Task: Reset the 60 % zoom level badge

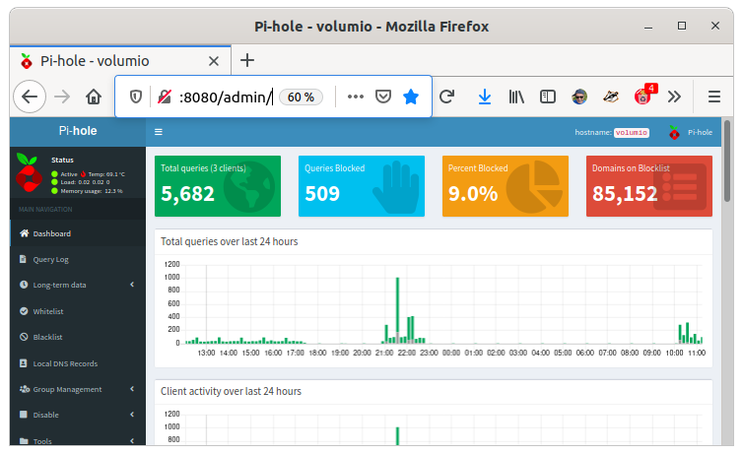Action: (x=301, y=97)
